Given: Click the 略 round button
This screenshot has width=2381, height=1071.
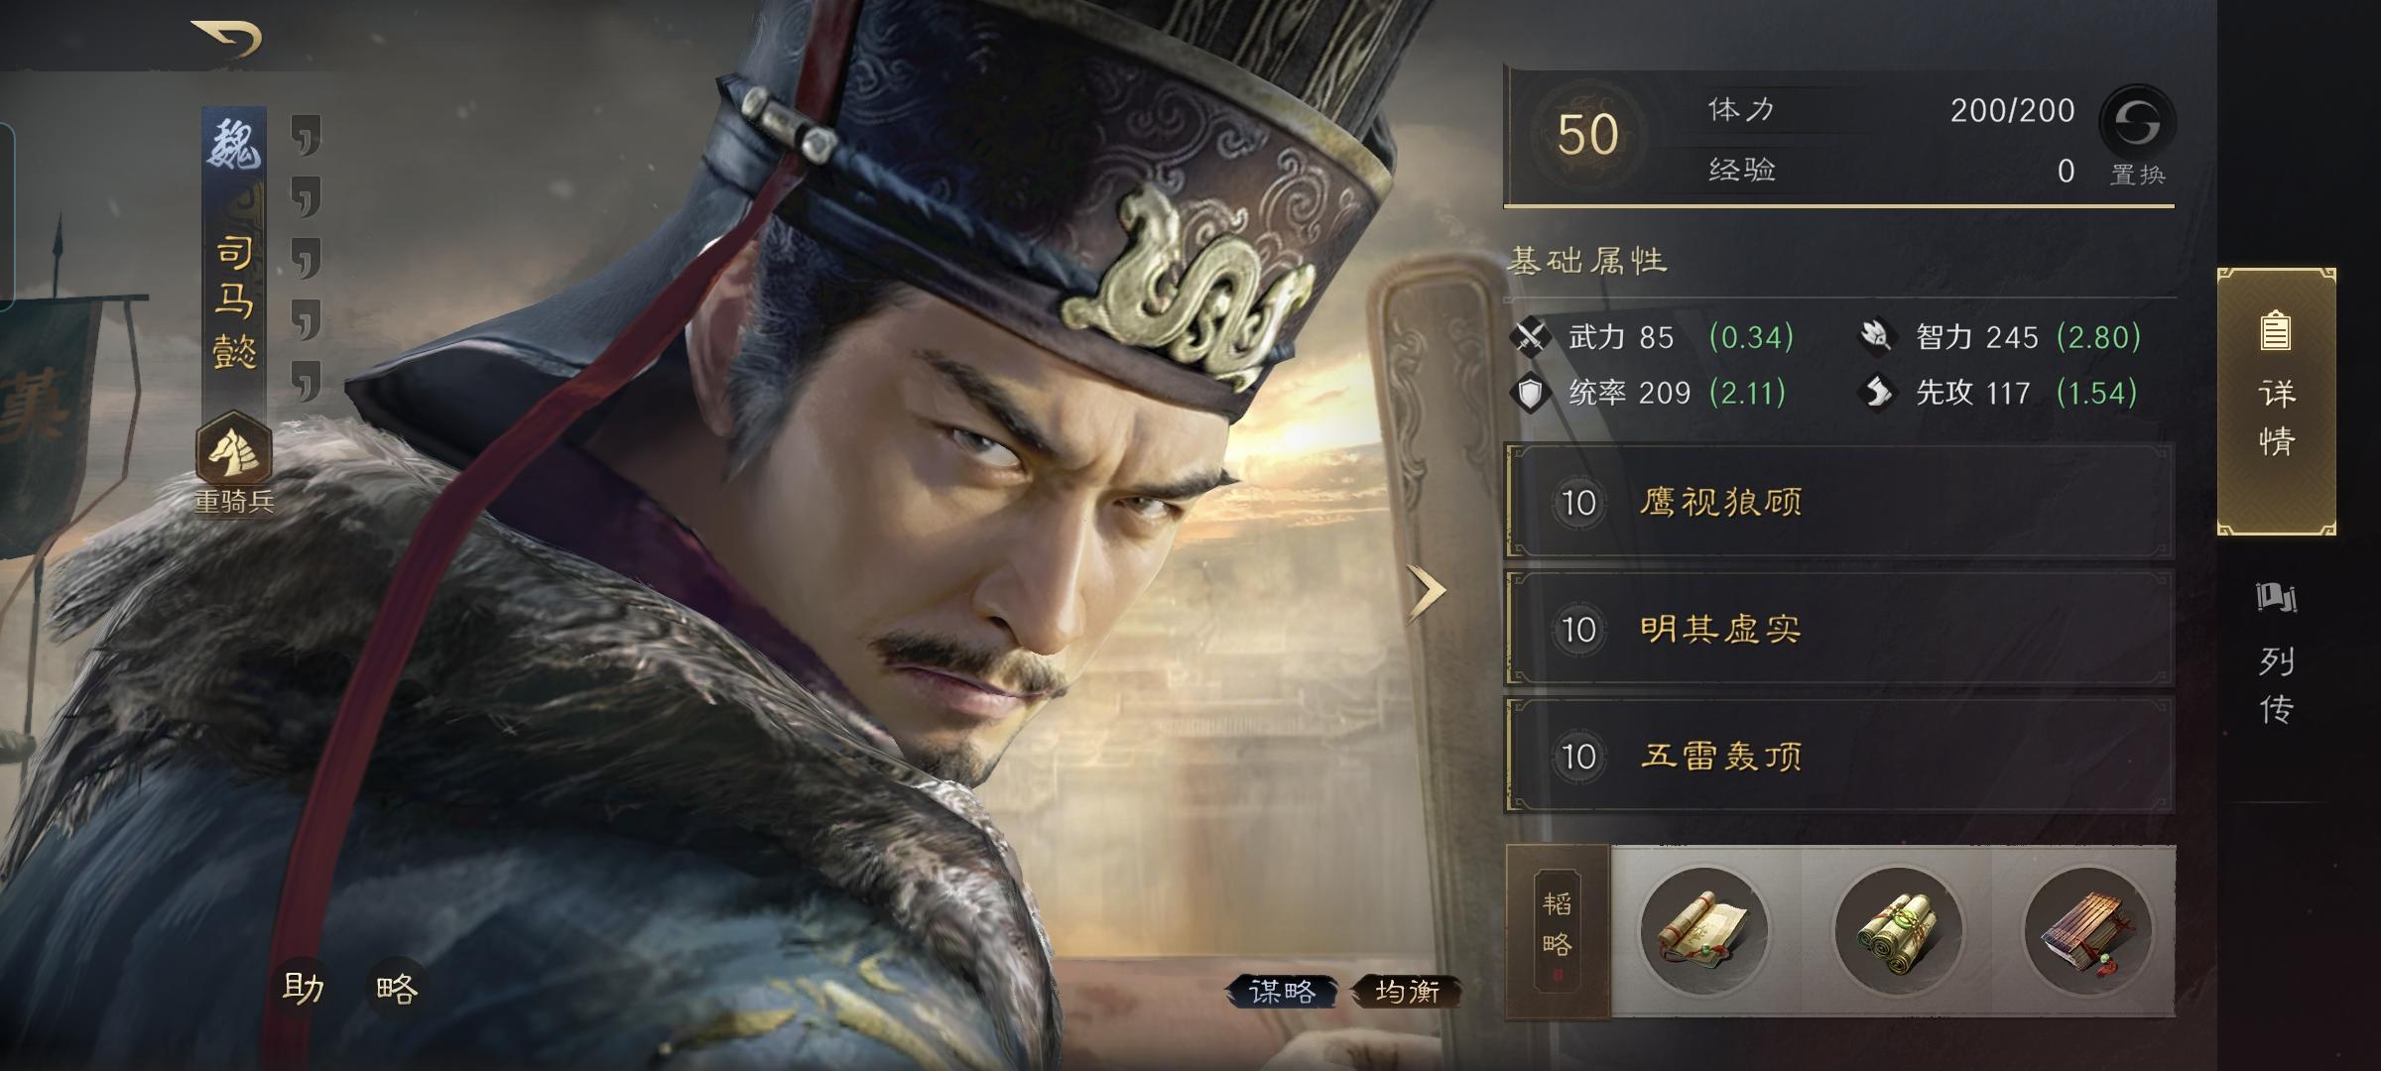Looking at the screenshot, I should click(397, 987).
